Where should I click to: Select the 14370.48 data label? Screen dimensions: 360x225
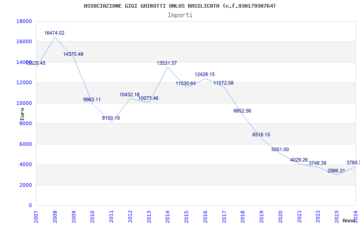(73, 54)
